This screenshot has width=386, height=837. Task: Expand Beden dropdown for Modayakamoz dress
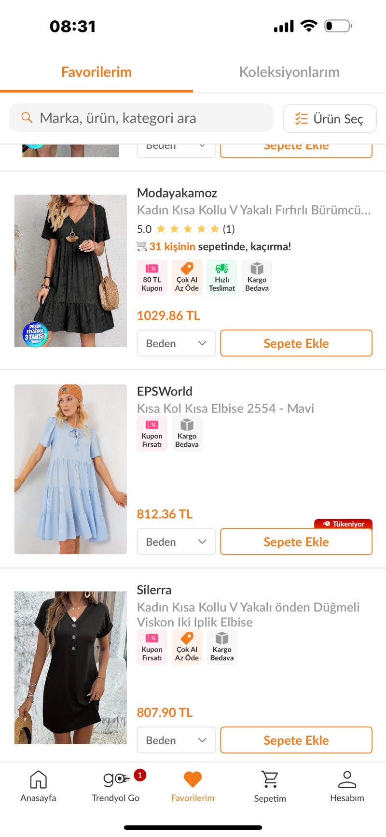176,343
